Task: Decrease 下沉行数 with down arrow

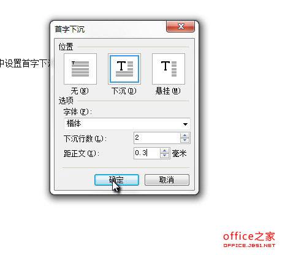Action: point(185,140)
